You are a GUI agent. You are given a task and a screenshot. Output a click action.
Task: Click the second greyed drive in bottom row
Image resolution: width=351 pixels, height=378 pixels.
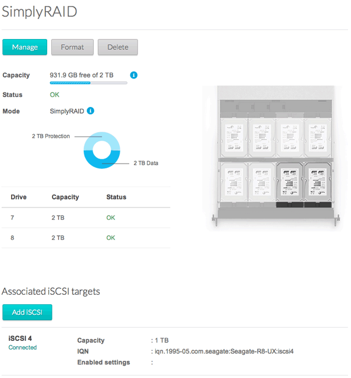coord(262,183)
